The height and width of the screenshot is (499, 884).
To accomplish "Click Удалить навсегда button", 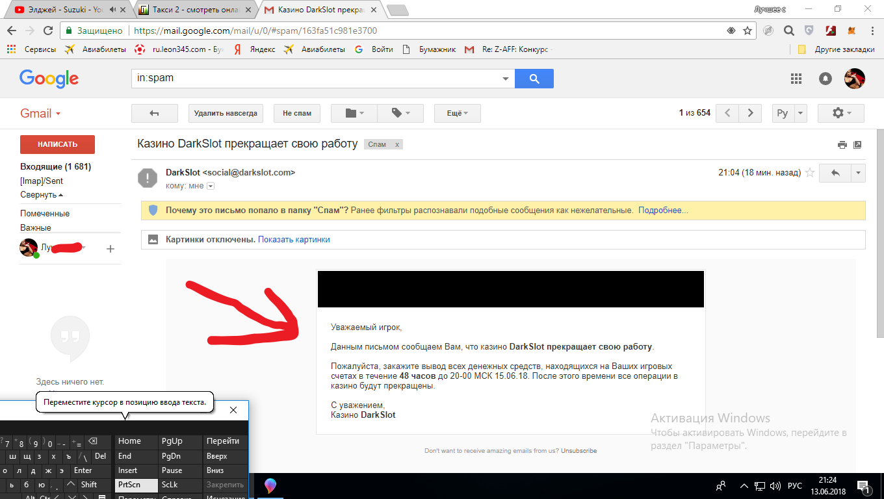I will point(226,113).
